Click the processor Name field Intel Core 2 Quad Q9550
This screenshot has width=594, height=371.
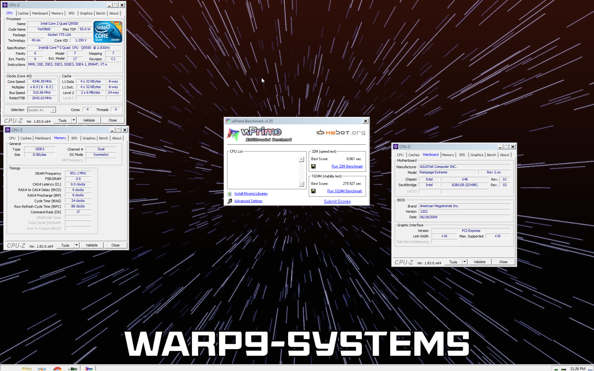[x=59, y=23]
